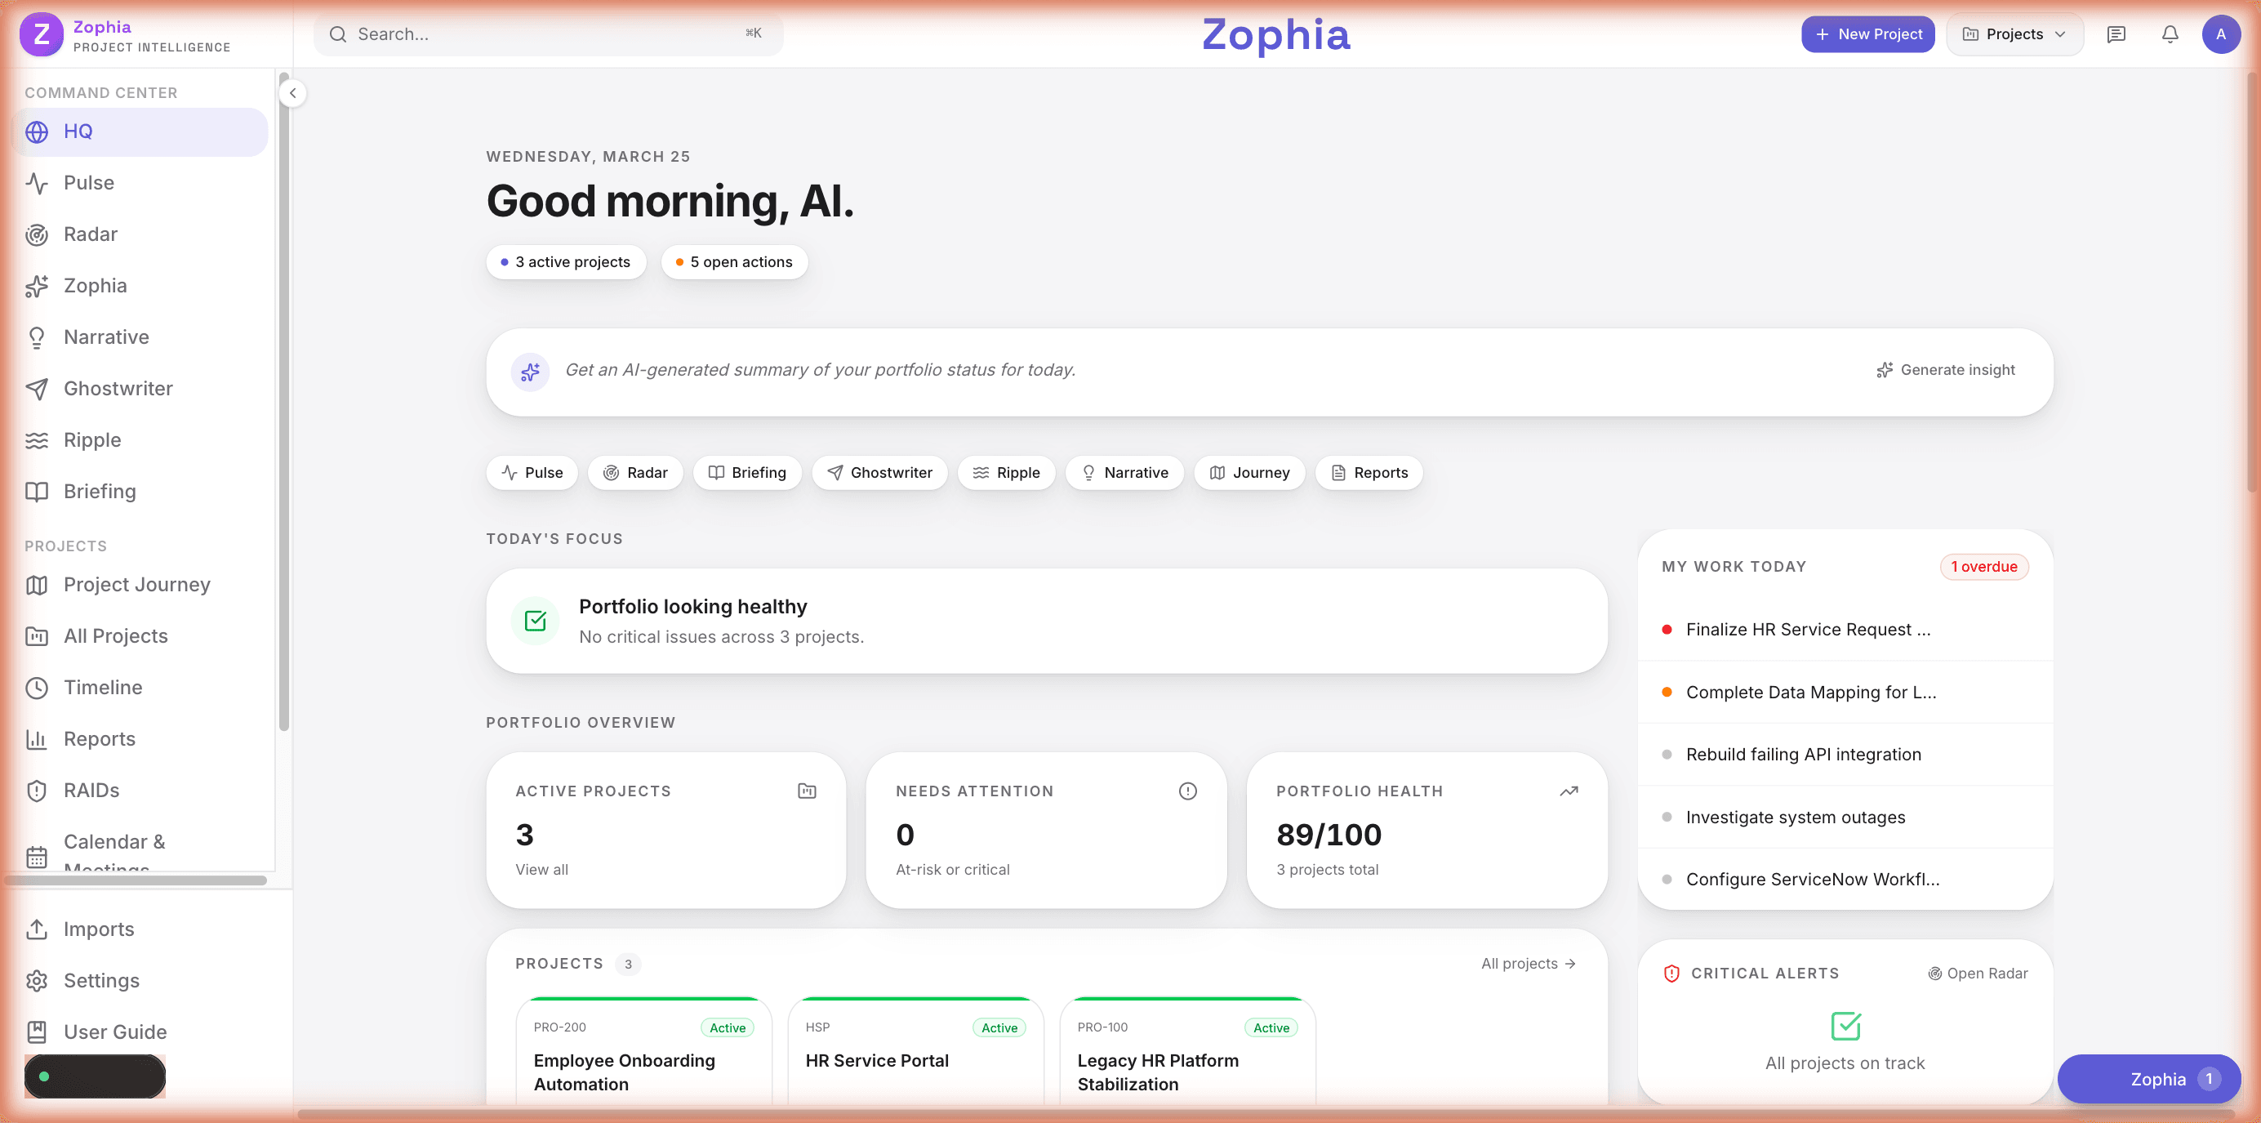The height and width of the screenshot is (1123, 2261).
Task: Click the New Project button
Action: click(1867, 34)
